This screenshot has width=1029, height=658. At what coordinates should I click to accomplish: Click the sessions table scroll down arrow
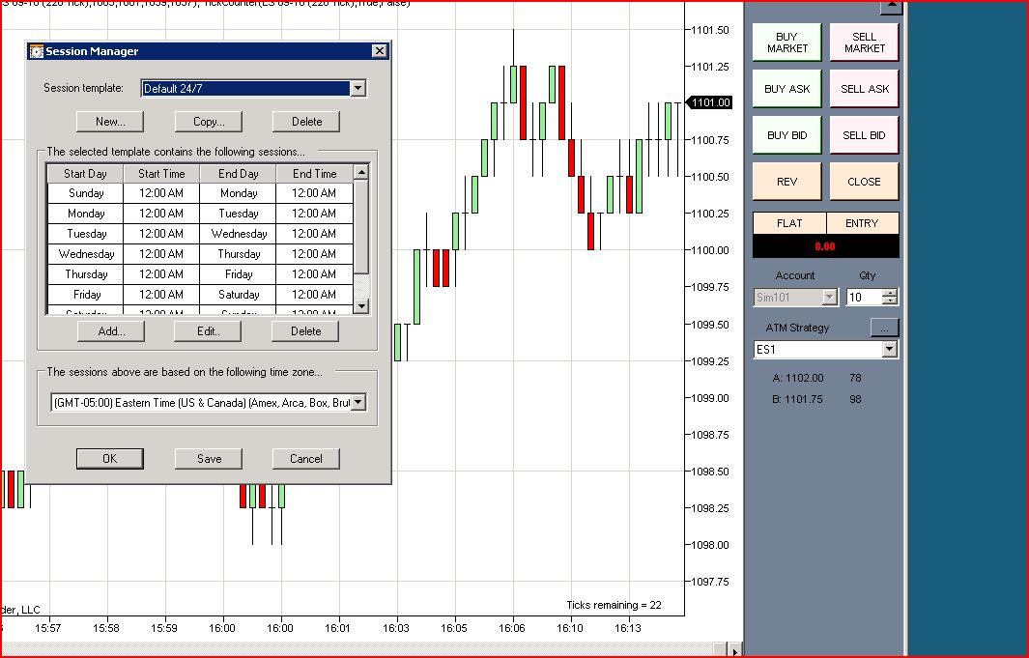point(361,306)
